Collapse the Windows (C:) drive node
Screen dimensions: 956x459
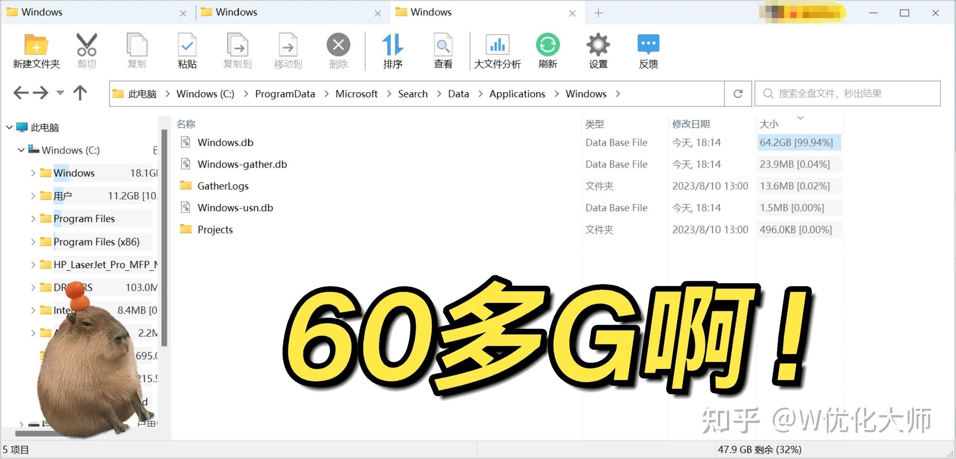pos(21,150)
